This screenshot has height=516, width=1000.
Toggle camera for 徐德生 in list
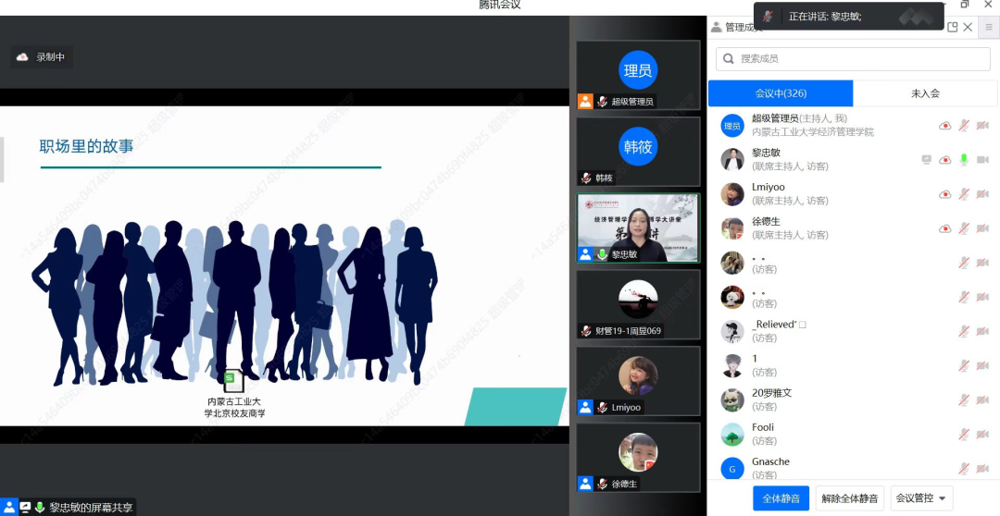981,228
